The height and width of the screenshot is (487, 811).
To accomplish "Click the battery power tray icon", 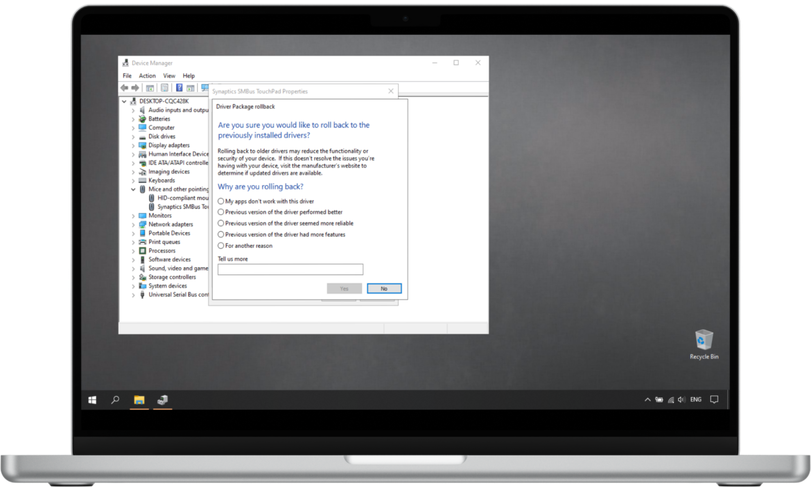I will 659,400.
